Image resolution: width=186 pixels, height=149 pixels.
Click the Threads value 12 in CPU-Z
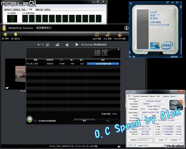coord(180,140)
